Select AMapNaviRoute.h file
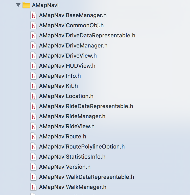190x195 pixels. click(63, 137)
